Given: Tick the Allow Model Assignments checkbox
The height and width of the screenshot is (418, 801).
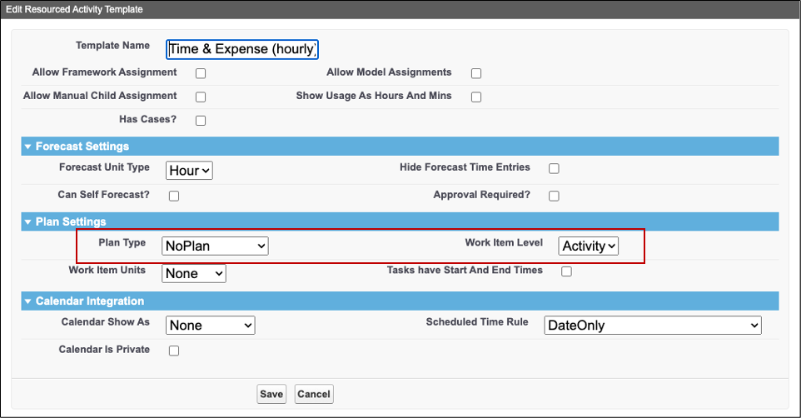Looking at the screenshot, I should (x=476, y=73).
